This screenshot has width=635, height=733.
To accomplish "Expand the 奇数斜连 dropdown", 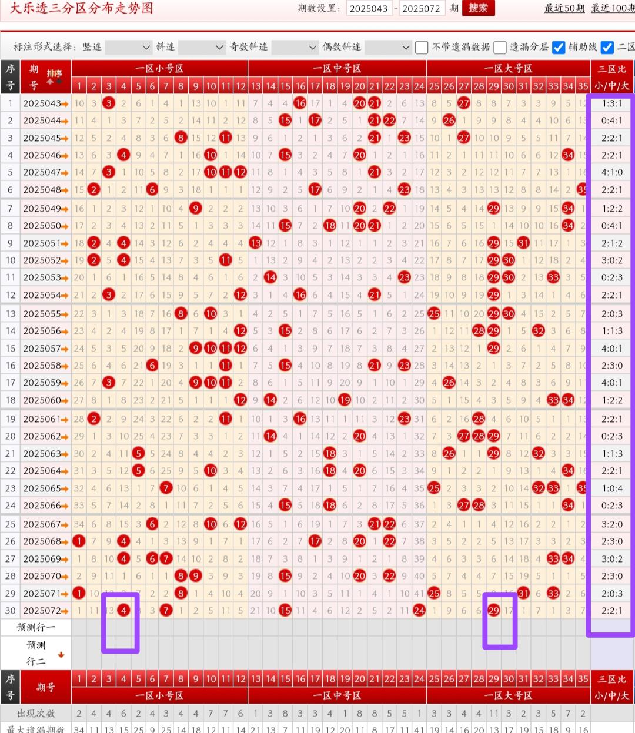I will click(x=295, y=47).
